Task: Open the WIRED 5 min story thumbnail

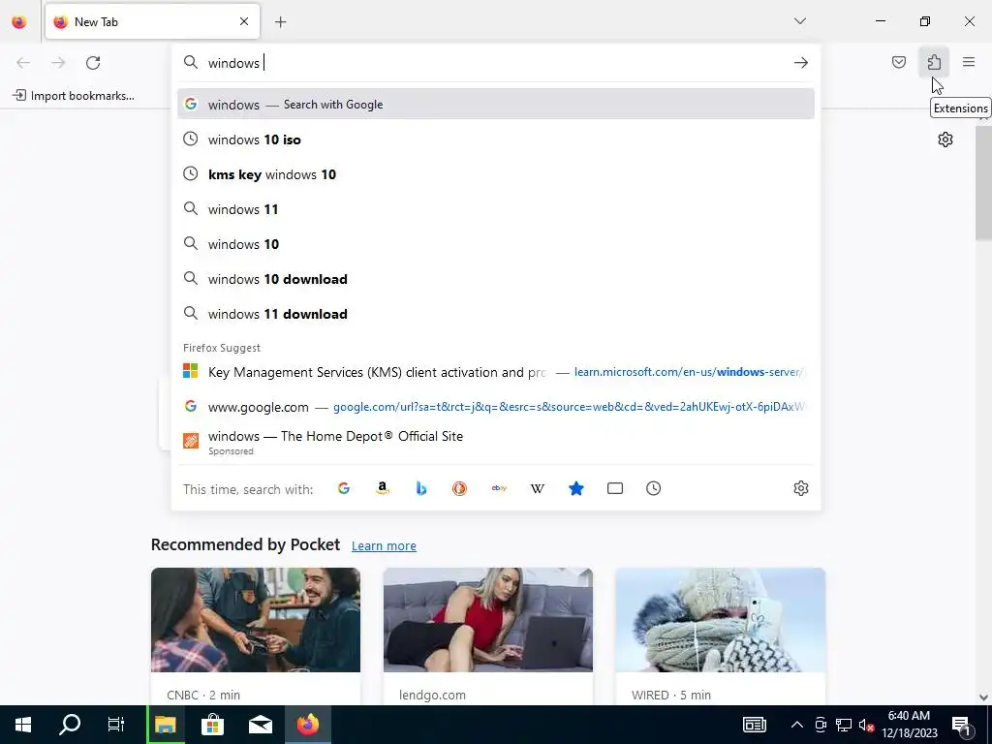Action: coord(720,620)
